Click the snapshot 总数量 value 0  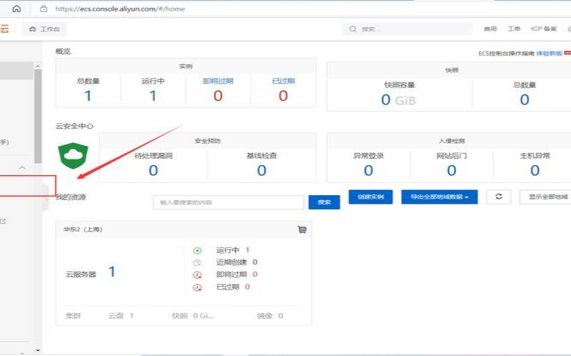[x=525, y=100]
